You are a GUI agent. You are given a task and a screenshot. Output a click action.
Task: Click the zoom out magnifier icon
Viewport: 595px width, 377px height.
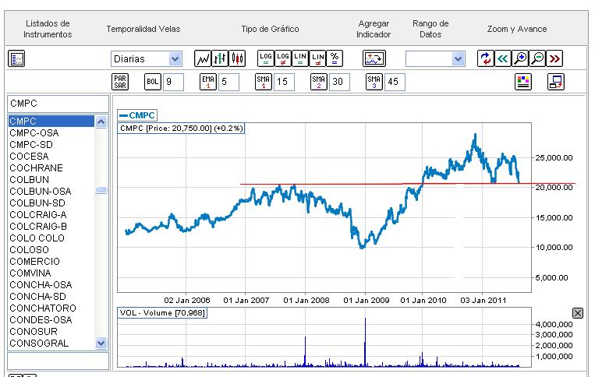[537, 58]
